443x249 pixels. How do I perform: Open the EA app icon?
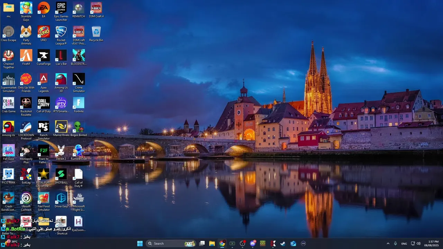click(x=44, y=10)
